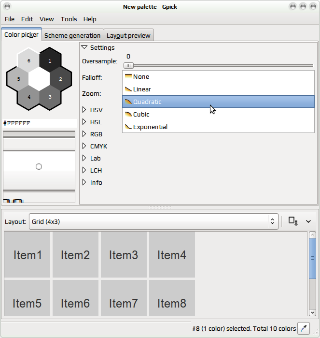The height and width of the screenshot is (338, 320).
Task: Select Item8 in layout grid
Action: [172, 298]
